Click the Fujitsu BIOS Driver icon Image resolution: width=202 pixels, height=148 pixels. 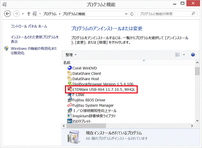click(x=70, y=100)
